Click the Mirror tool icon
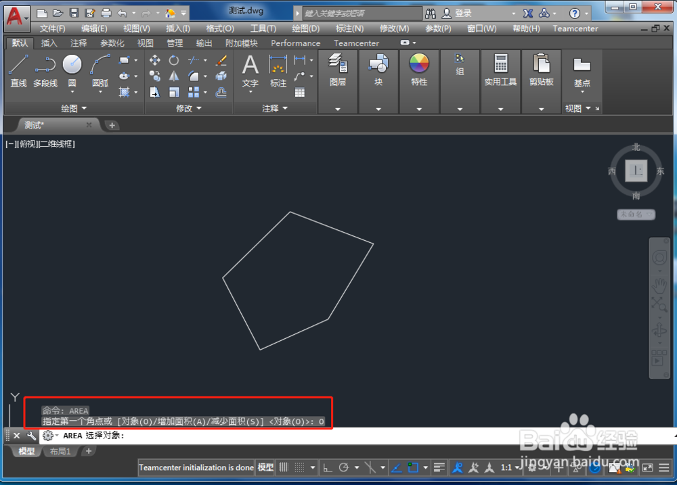 click(x=173, y=76)
